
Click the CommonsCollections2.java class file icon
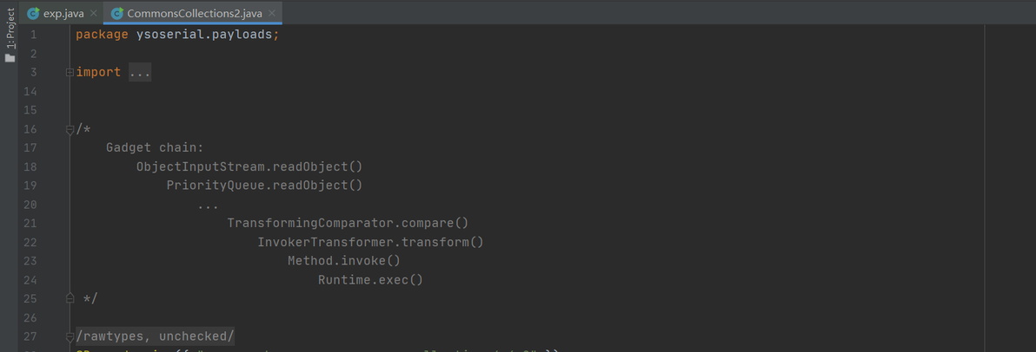tap(117, 14)
